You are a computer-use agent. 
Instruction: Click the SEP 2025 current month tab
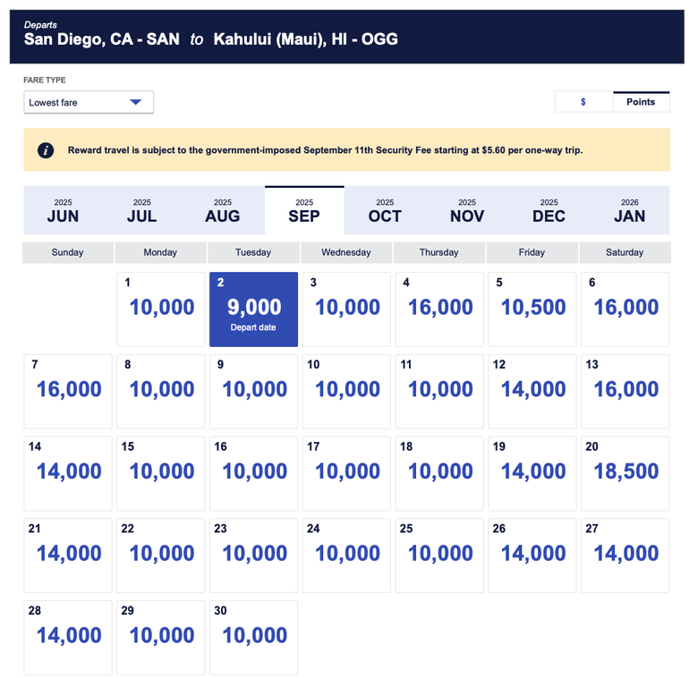click(304, 210)
